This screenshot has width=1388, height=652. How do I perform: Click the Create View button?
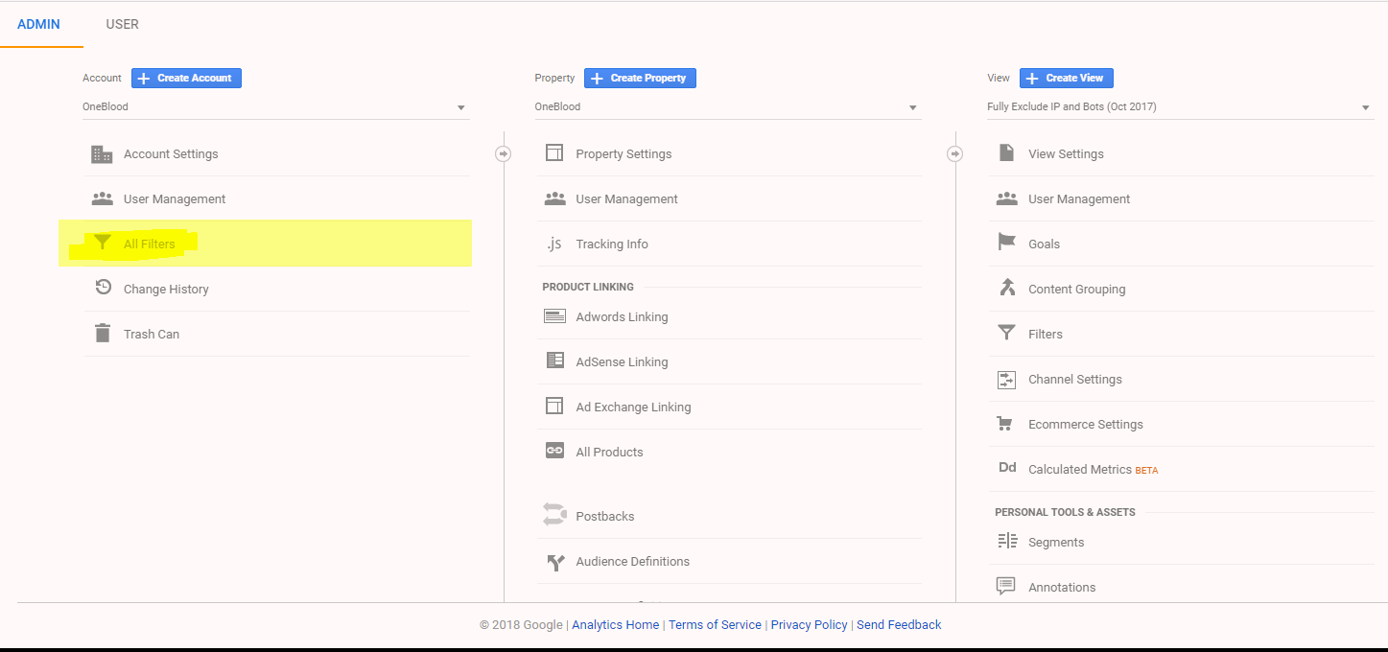tap(1067, 78)
